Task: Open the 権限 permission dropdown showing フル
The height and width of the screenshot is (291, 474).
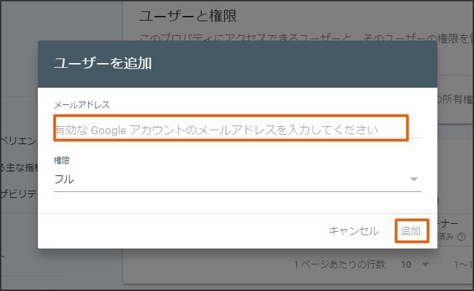Action: point(237,179)
